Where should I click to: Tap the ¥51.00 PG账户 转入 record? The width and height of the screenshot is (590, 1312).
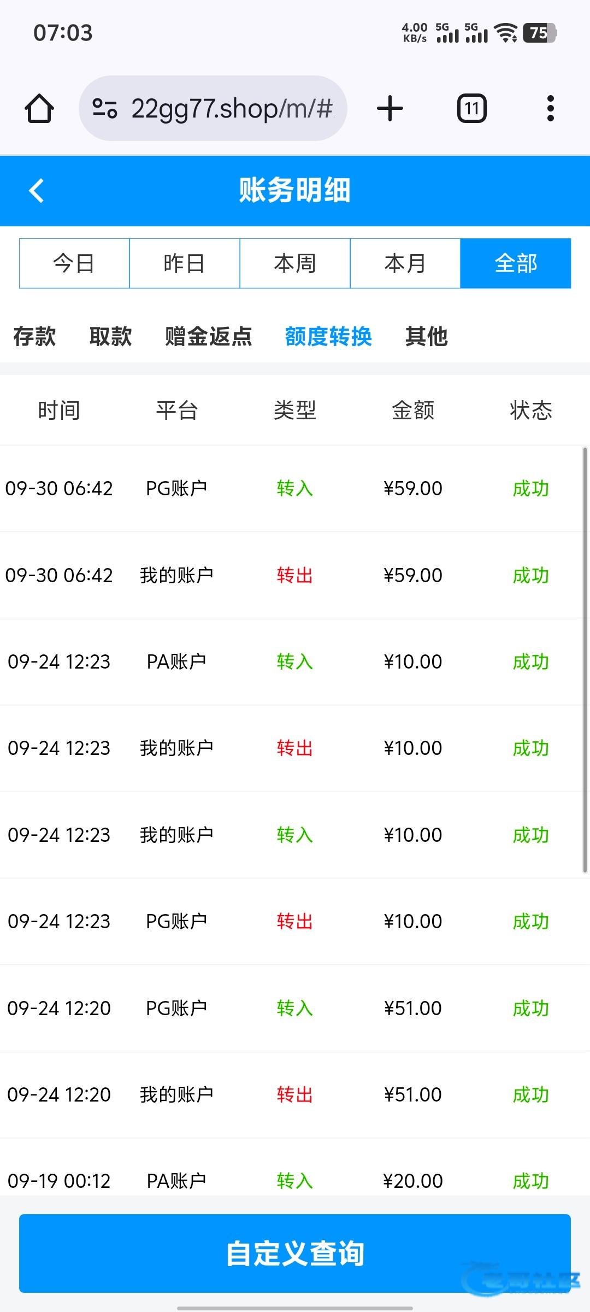(x=295, y=1008)
